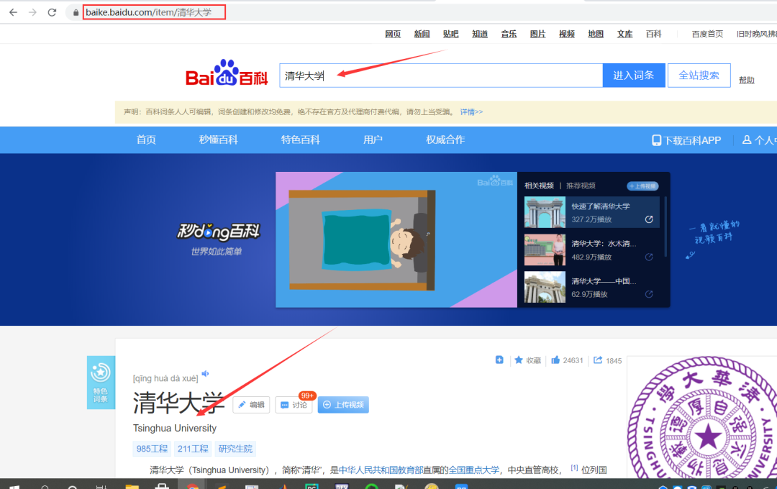Open the 音乐 top link
This screenshot has width=777, height=489.
click(509, 35)
